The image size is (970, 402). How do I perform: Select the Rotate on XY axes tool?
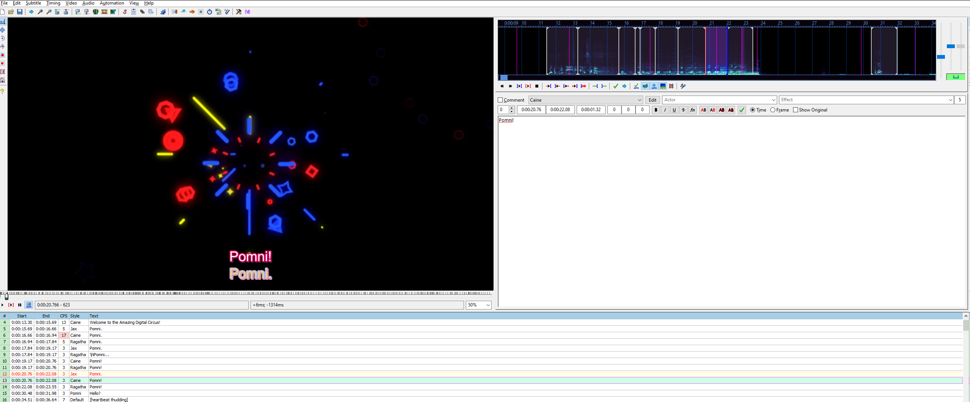point(3,47)
